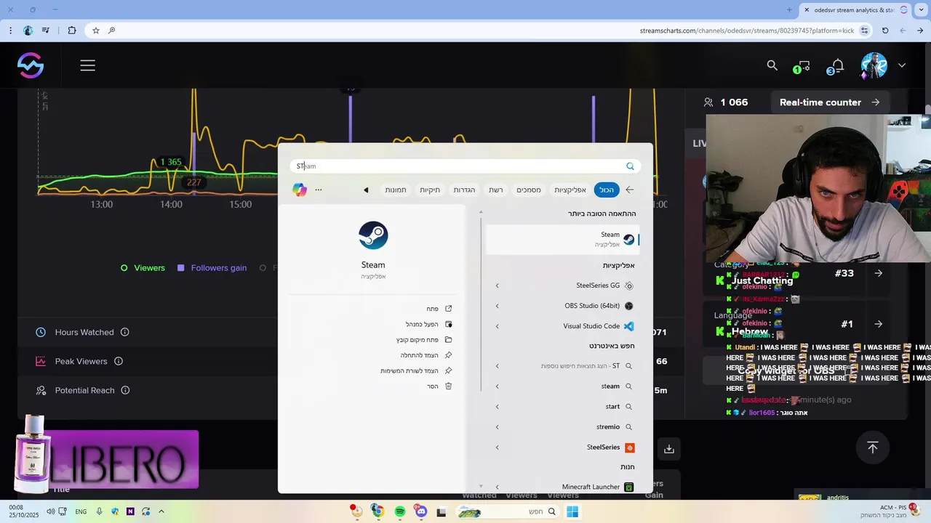Open the Streams Charts hamburger menu
This screenshot has height=523, width=931.
[88, 65]
